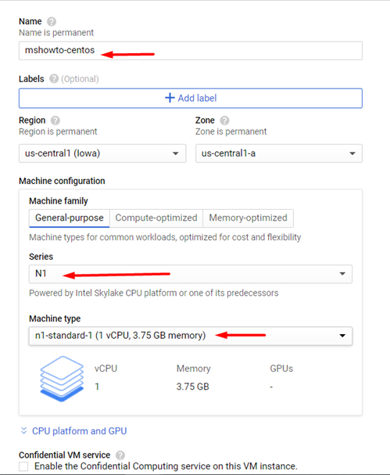Expand the Series dropdown set to N1
The image size is (390, 475).
click(190, 274)
